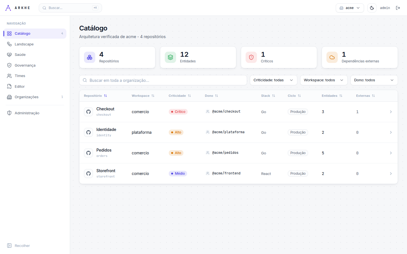This screenshot has width=407, height=254.
Task: Click the team icon beside @acme/frontend
Action: click(208, 173)
